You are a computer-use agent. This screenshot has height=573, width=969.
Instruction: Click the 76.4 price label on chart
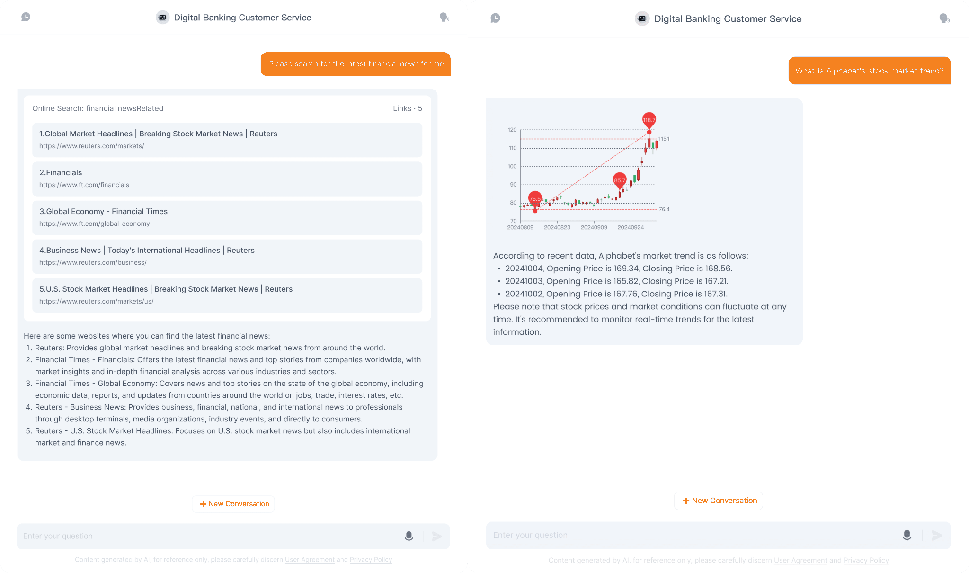click(x=664, y=209)
